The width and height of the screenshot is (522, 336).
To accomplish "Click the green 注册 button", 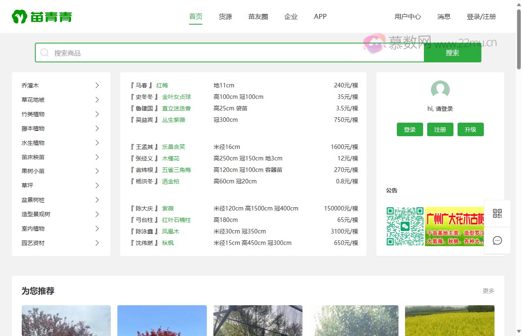I will click(440, 130).
